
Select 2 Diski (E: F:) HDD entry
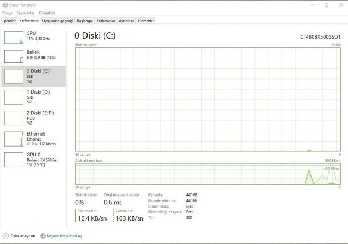pyautogui.click(x=34, y=118)
